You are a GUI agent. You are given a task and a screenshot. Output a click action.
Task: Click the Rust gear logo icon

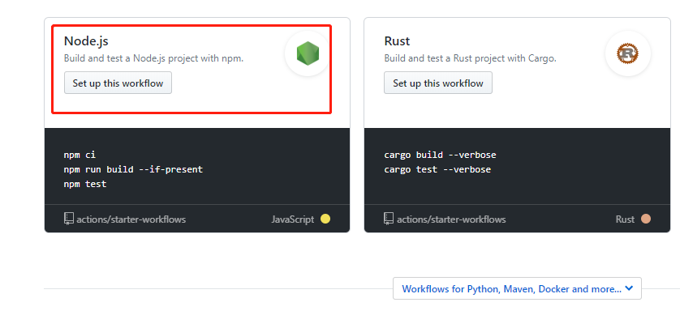(627, 53)
